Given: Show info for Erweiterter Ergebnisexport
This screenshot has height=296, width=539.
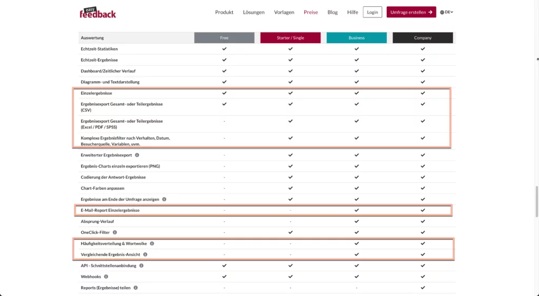Looking at the screenshot, I should point(137,155).
